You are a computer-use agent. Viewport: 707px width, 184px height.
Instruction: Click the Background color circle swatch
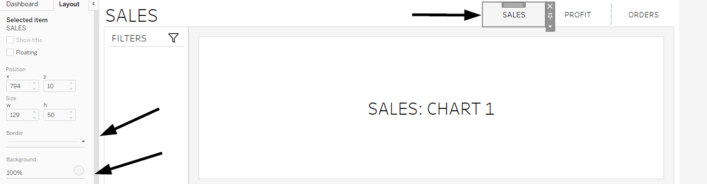pyautogui.click(x=79, y=171)
